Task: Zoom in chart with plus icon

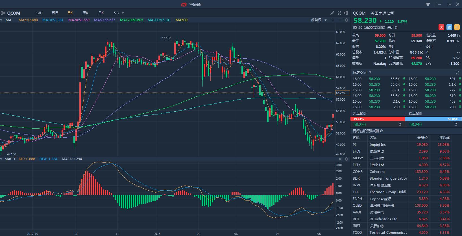Action: point(333,20)
